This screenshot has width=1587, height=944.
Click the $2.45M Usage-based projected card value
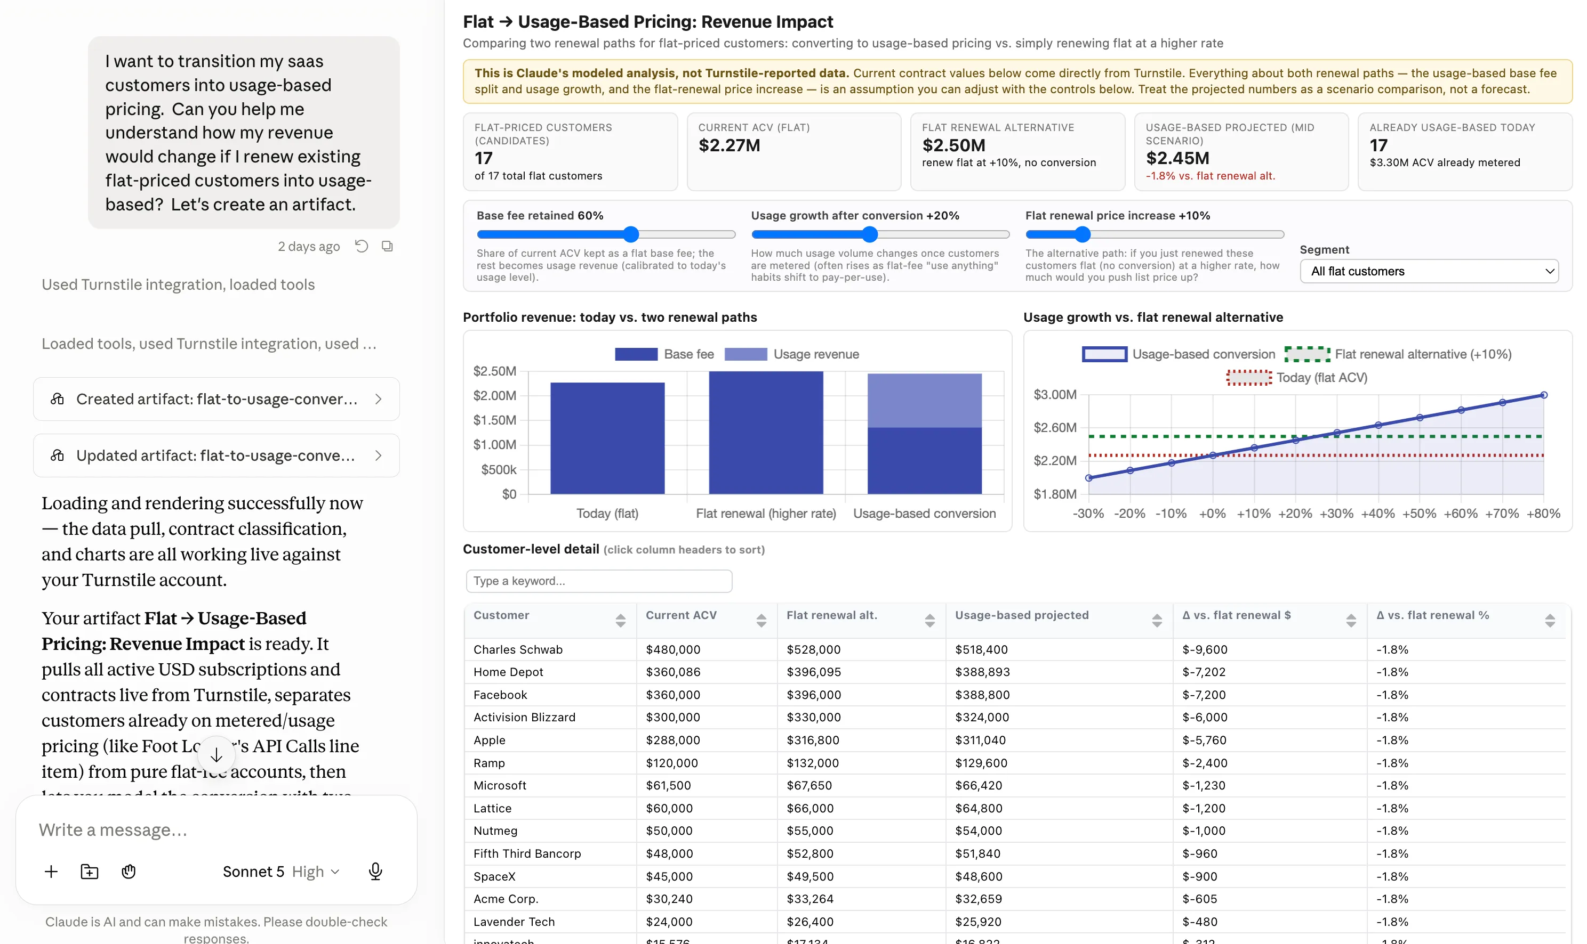(1177, 158)
